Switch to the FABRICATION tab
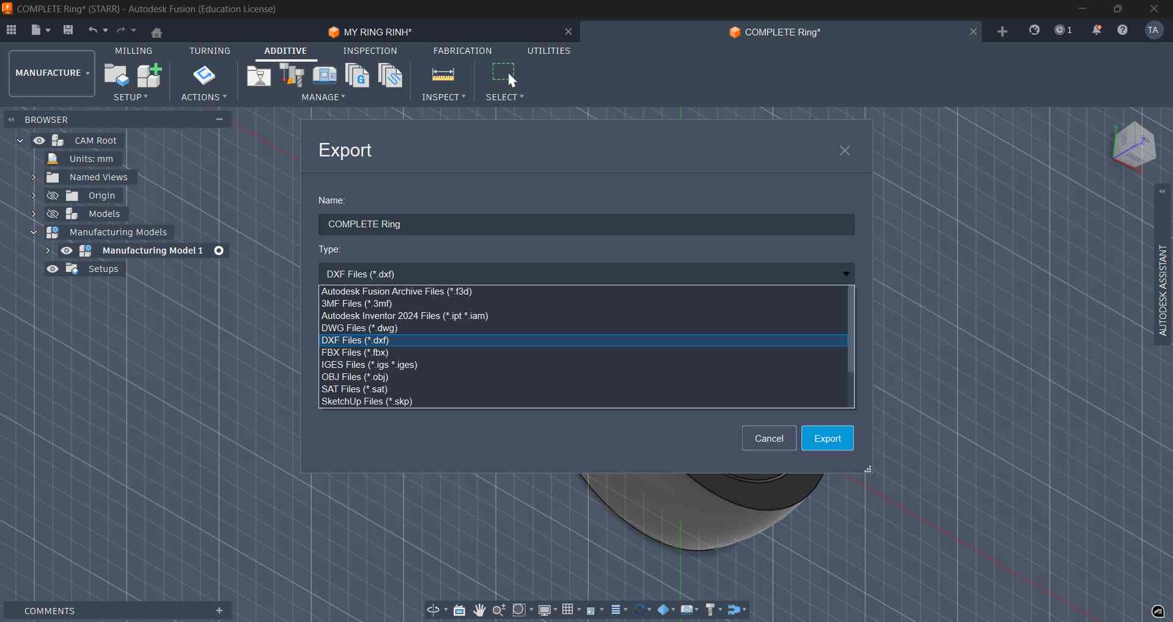Screen dimensions: 1173x622 (x=463, y=51)
